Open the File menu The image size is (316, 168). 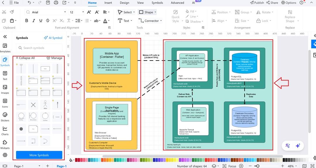point(14,3)
